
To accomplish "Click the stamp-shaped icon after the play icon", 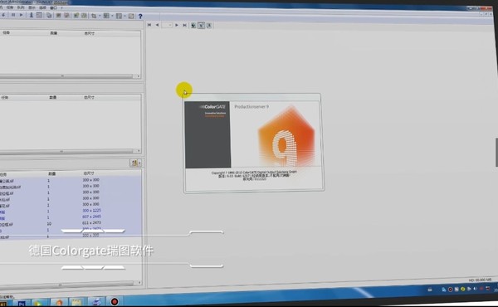I will (32, 15).
